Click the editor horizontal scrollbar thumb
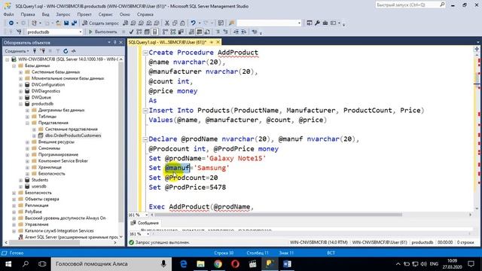Screen dimensions: 482x271 [277, 215]
